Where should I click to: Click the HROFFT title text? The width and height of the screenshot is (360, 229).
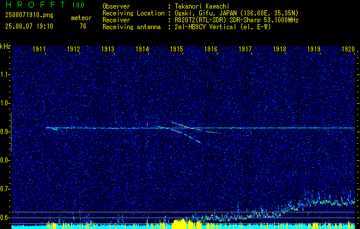pyautogui.click(x=35, y=5)
